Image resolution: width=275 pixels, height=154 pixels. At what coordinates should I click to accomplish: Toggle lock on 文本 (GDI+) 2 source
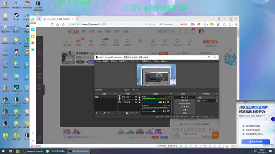pos(139,100)
